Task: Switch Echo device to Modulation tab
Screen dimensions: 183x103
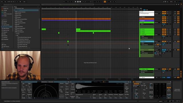Action: 44,82
